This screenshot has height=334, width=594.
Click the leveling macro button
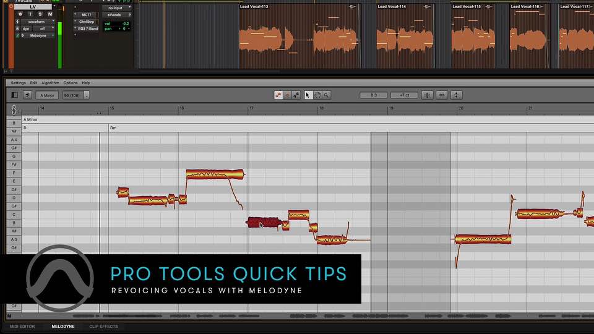pyautogui.click(x=457, y=95)
